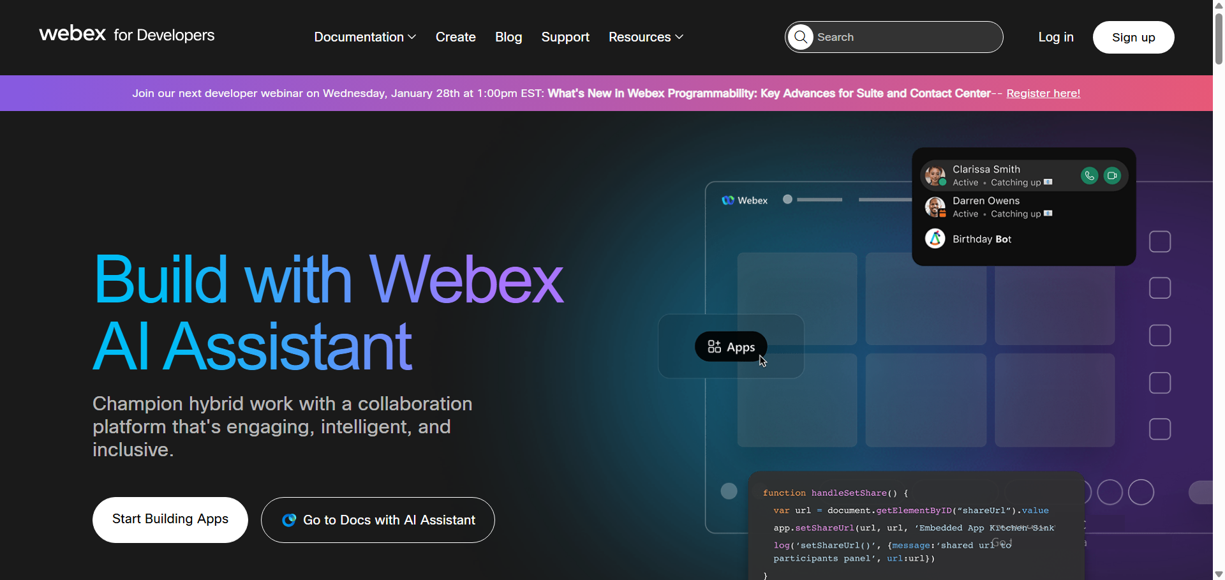The image size is (1225, 580).
Task: Click the Apps grid icon in the illustration
Action: pos(715,346)
